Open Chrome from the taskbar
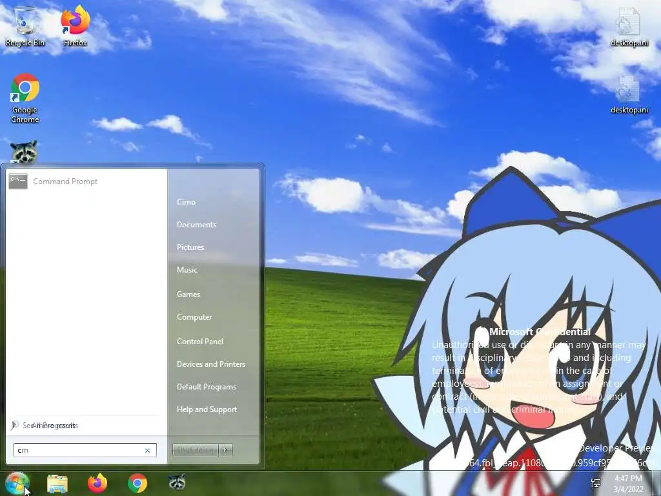This screenshot has height=496, width=661. click(137, 483)
